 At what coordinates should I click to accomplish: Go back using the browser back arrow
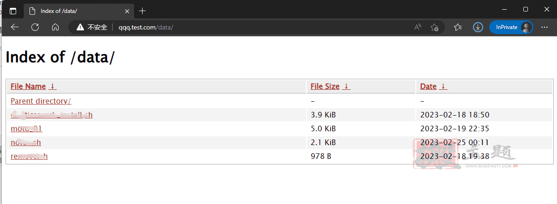pos(15,27)
